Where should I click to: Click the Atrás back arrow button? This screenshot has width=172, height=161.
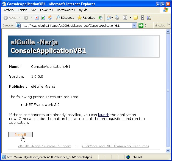click(x=10, y=18)
